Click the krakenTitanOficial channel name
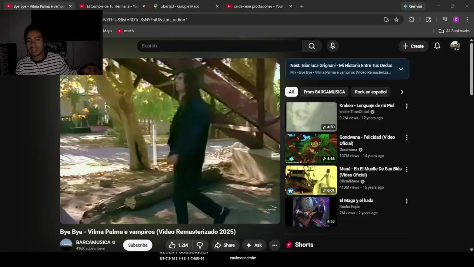 pyautogui.click(x=354, y=112)
